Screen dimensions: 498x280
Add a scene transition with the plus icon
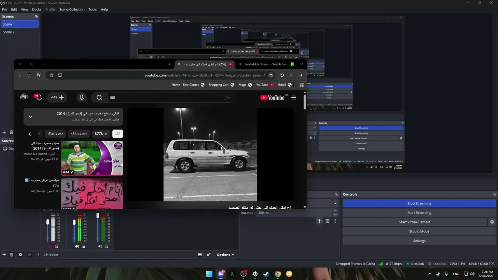[x=319, y=221]
